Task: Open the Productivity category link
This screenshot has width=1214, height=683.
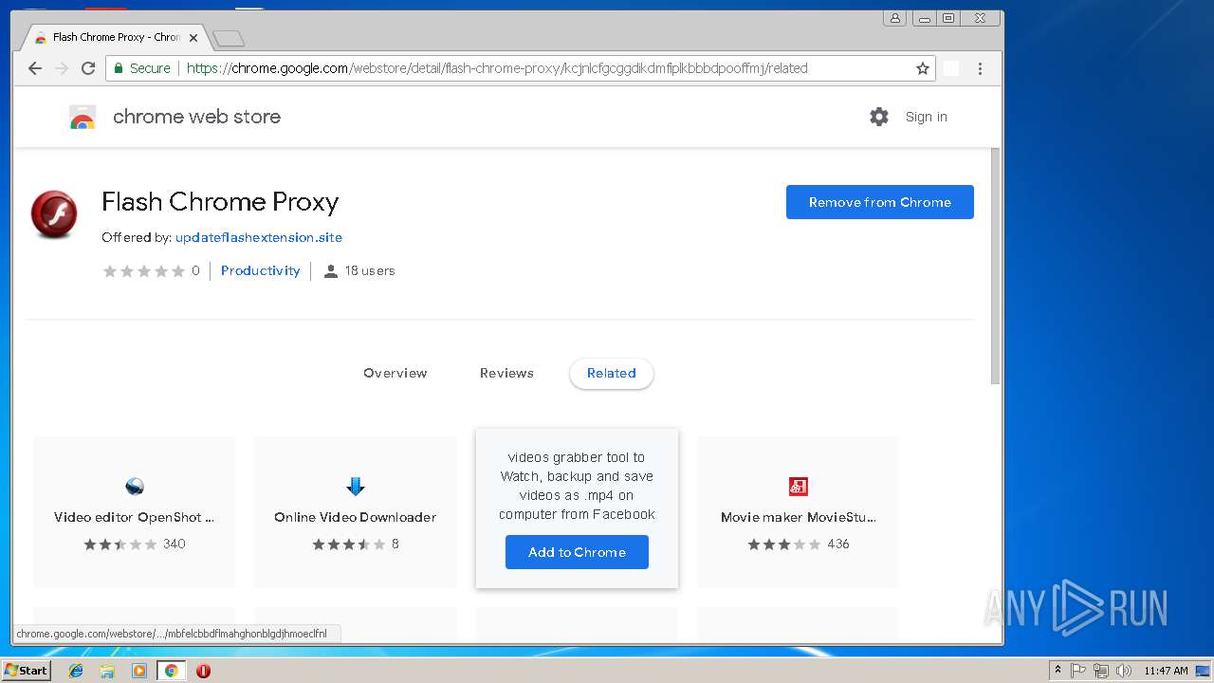Action: tap(260, 270)
